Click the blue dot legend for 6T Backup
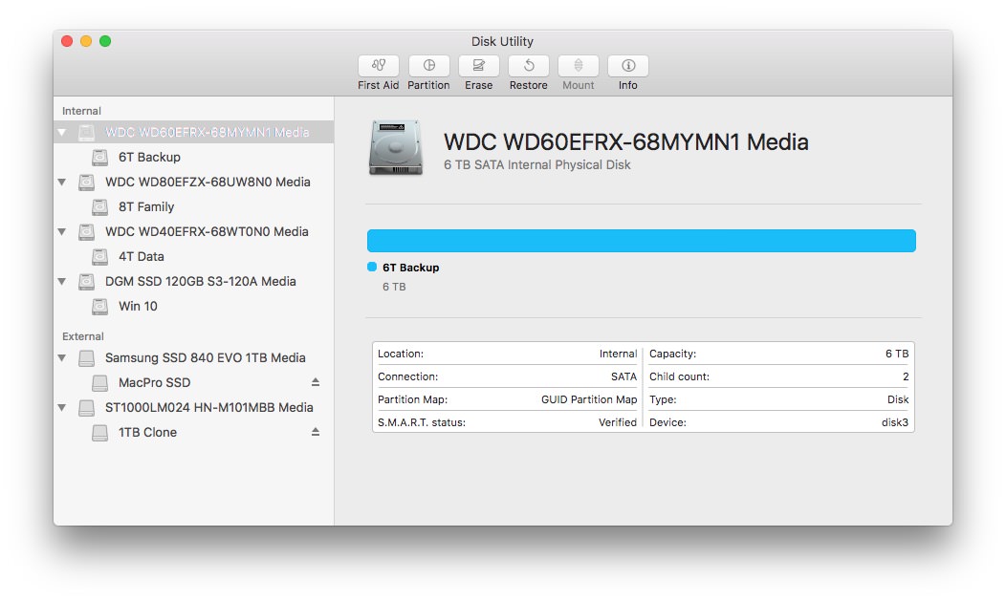This screenshot has width=1006, height=602. [371, 267]
